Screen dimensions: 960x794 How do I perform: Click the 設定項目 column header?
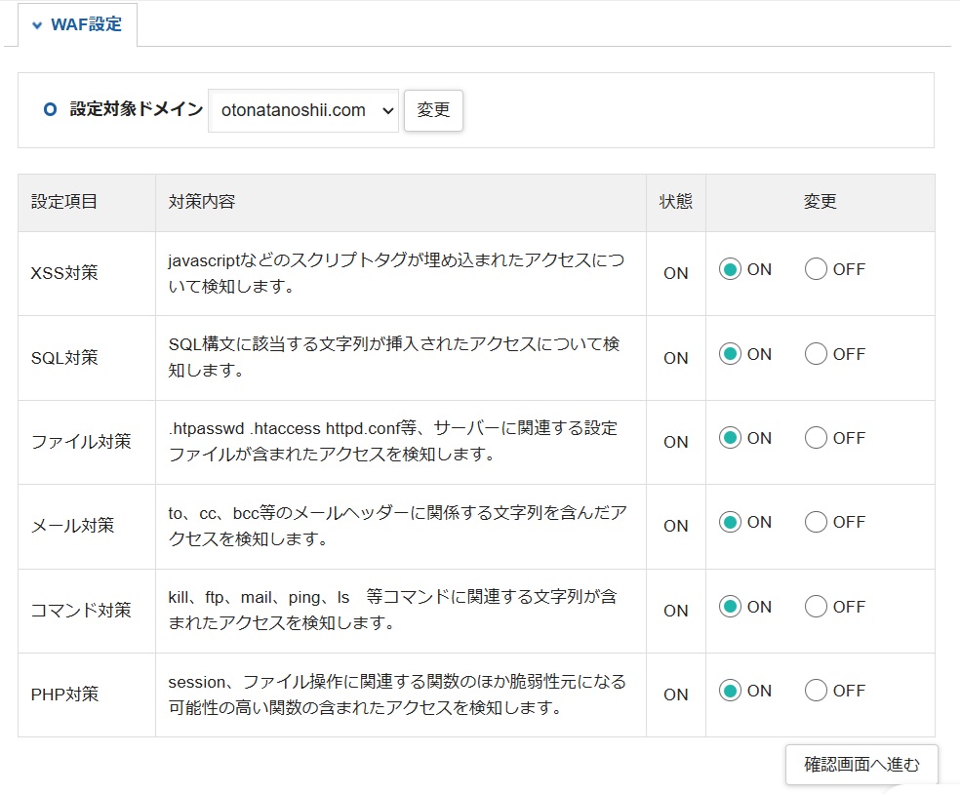[x=64, y=202]
